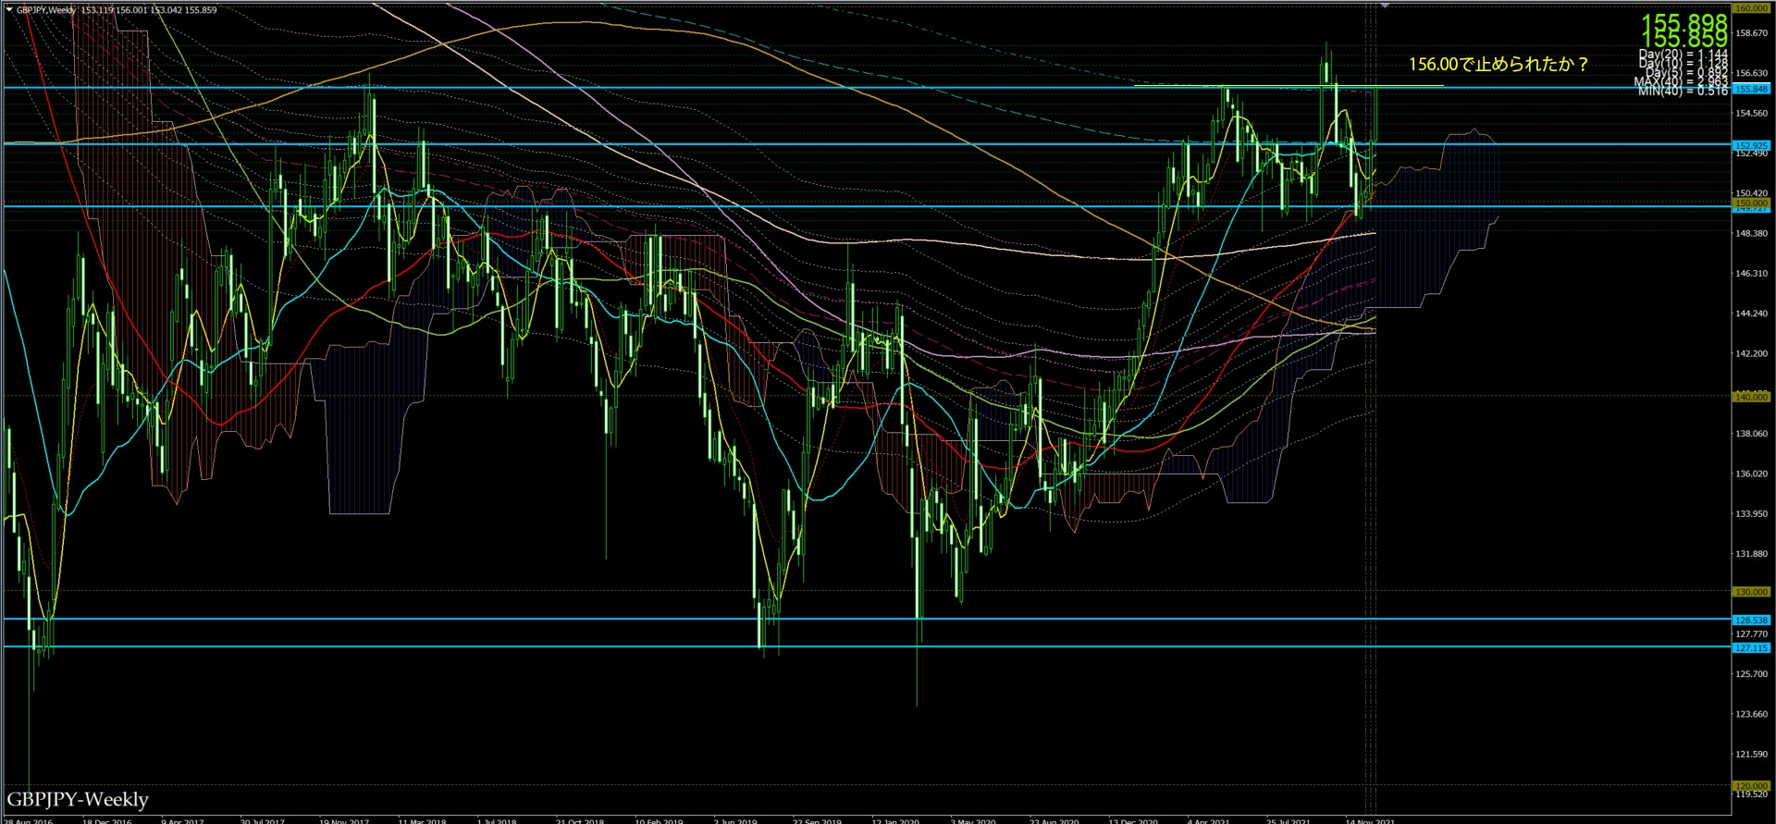The width and height of the screenshot is (1776, 824).
Task: Click the 158.670 price scale label
Action: coord(1752,33)
